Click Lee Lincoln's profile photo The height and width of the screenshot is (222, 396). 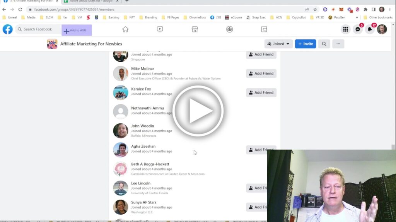coord(121,188)
